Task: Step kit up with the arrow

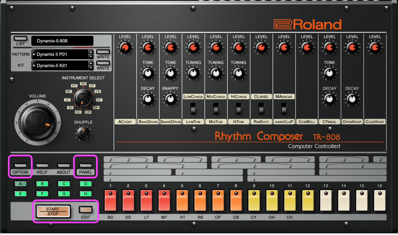Action: click(91, 63)
